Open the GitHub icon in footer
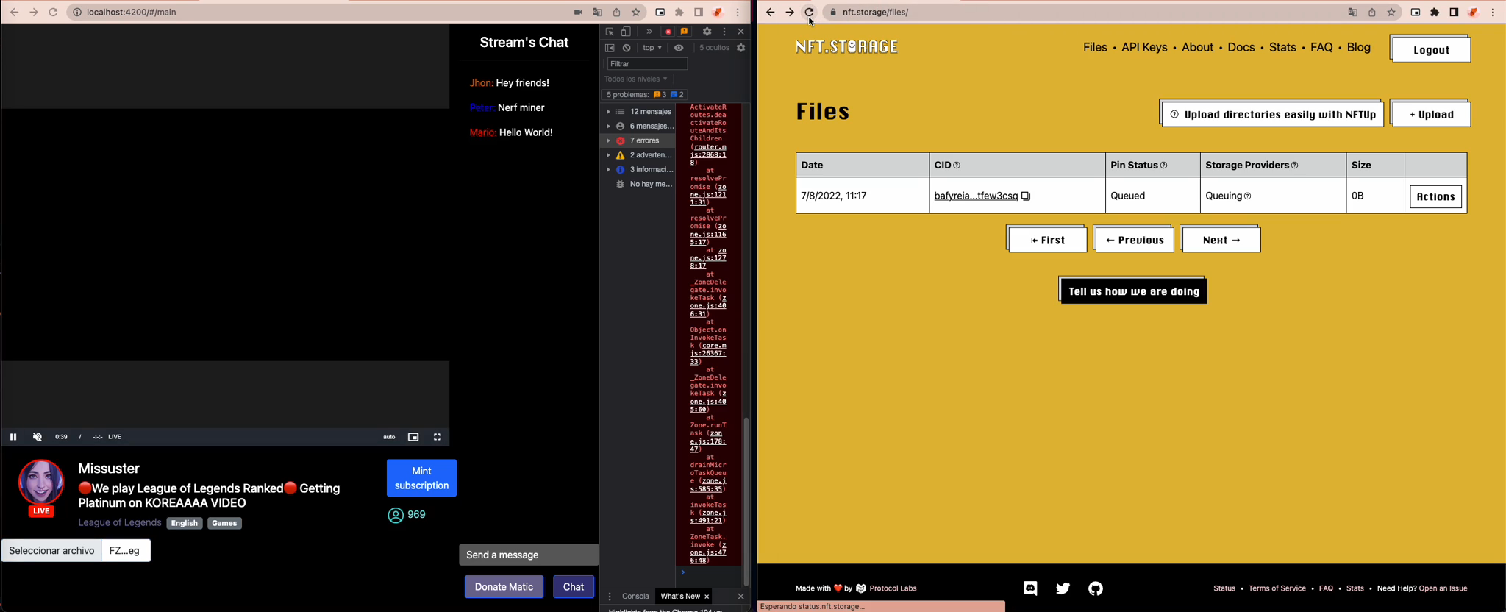1506x612 pixels. pos(1096,588)
